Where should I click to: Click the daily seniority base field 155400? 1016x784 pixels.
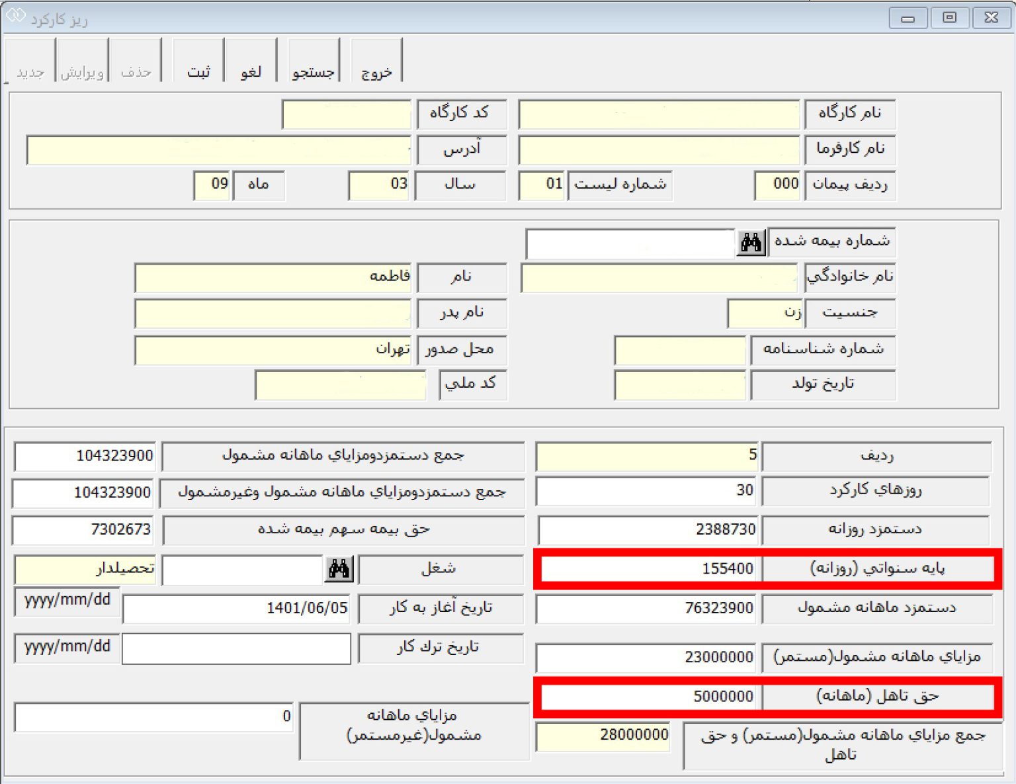click(650, 569)
